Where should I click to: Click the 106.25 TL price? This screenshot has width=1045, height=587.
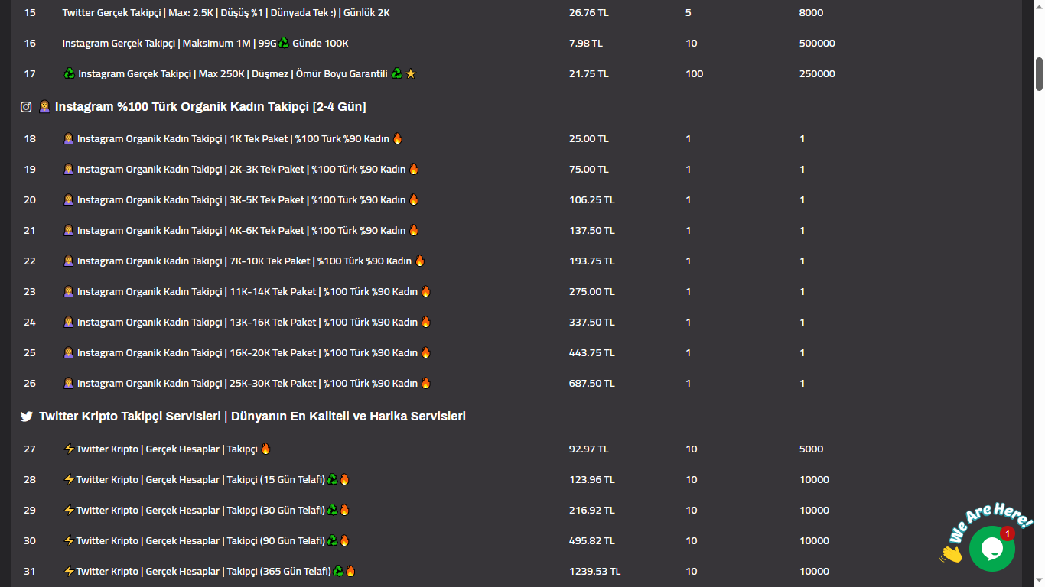tap(592, 199)
